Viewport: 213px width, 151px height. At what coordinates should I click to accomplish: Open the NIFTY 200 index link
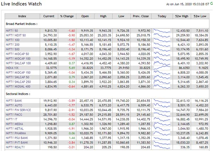[x=13, y=45]
